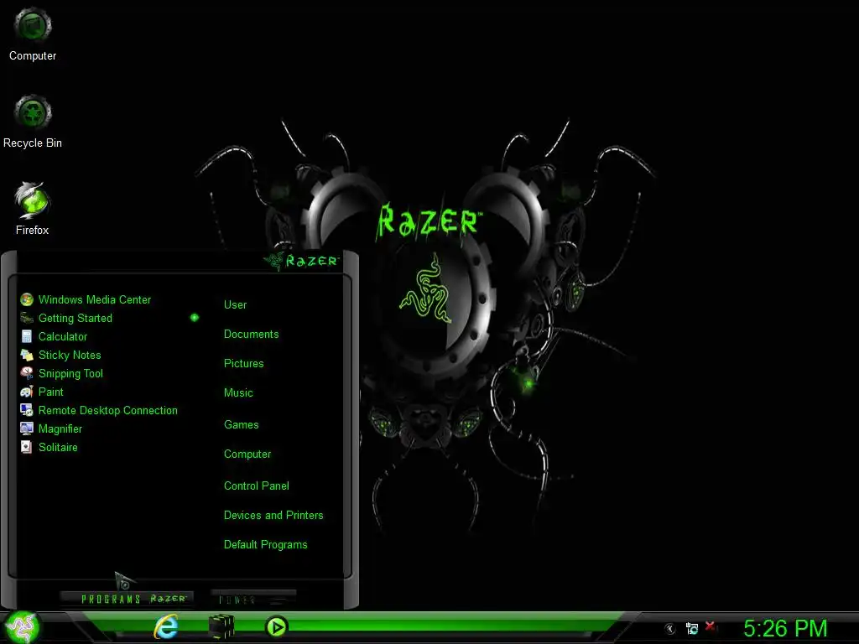Show hidden tray icons arrow

coord(669,629)
